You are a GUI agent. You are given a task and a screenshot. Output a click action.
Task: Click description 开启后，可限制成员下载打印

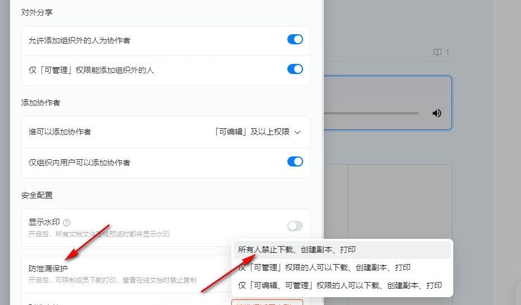tap(112, 280)
